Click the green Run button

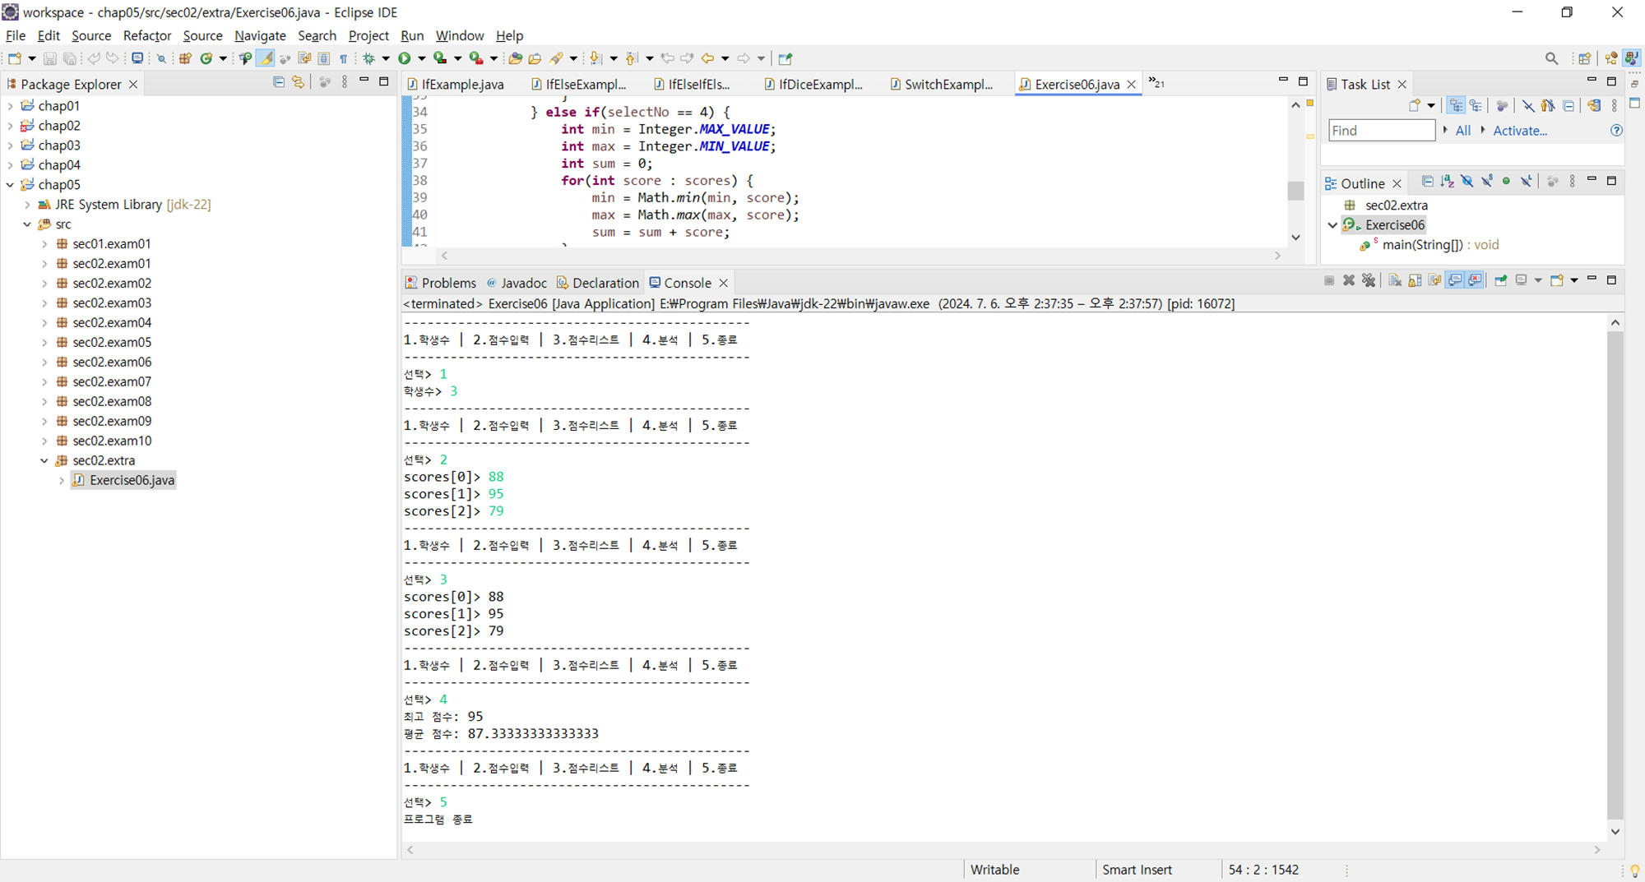tap(404, 58)
